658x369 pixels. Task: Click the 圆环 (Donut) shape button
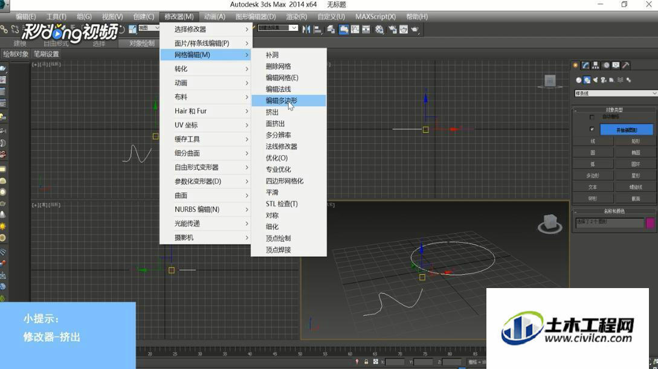click(635, 164)
